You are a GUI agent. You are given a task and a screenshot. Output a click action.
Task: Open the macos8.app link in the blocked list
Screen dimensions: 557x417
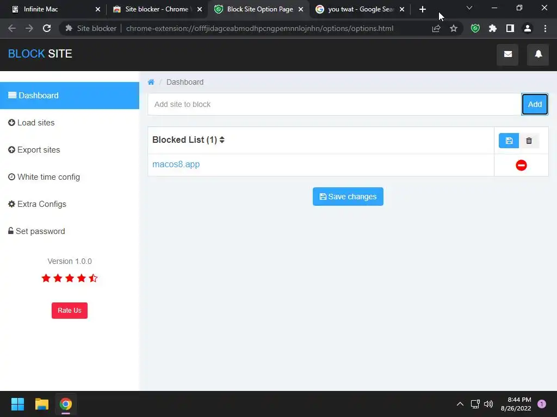coord(176,165)
